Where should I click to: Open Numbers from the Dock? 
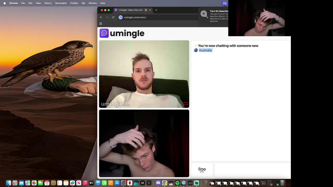(x=104, y=183)
